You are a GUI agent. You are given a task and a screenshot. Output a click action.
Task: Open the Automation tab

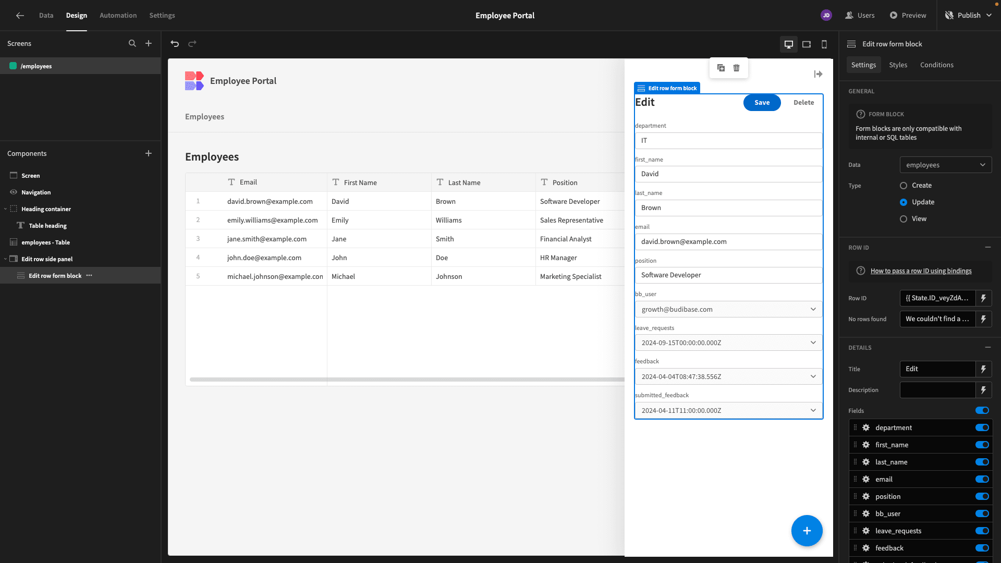118,16
